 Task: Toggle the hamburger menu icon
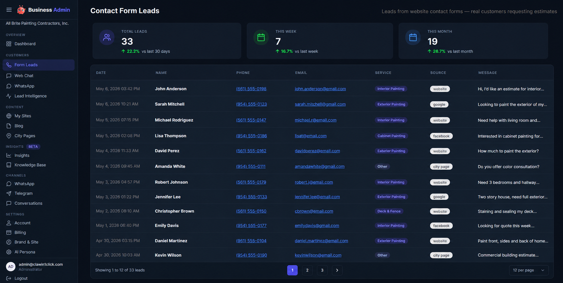(x=9, y=10)
